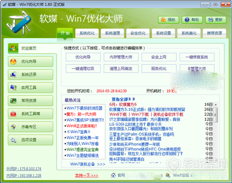Open the 查看全部 link

(x=123, y=99)
